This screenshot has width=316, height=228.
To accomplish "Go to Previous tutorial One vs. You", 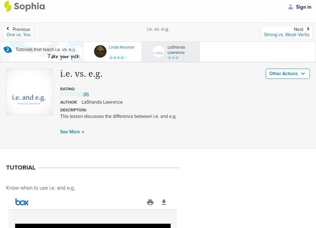I will click(18, 32).
